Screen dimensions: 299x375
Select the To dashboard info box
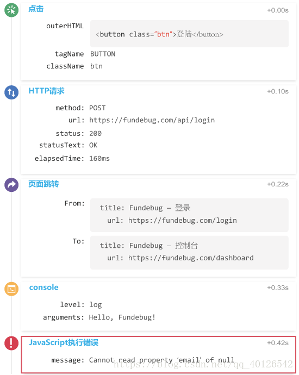pyautogui.click(x=189, y=253)
